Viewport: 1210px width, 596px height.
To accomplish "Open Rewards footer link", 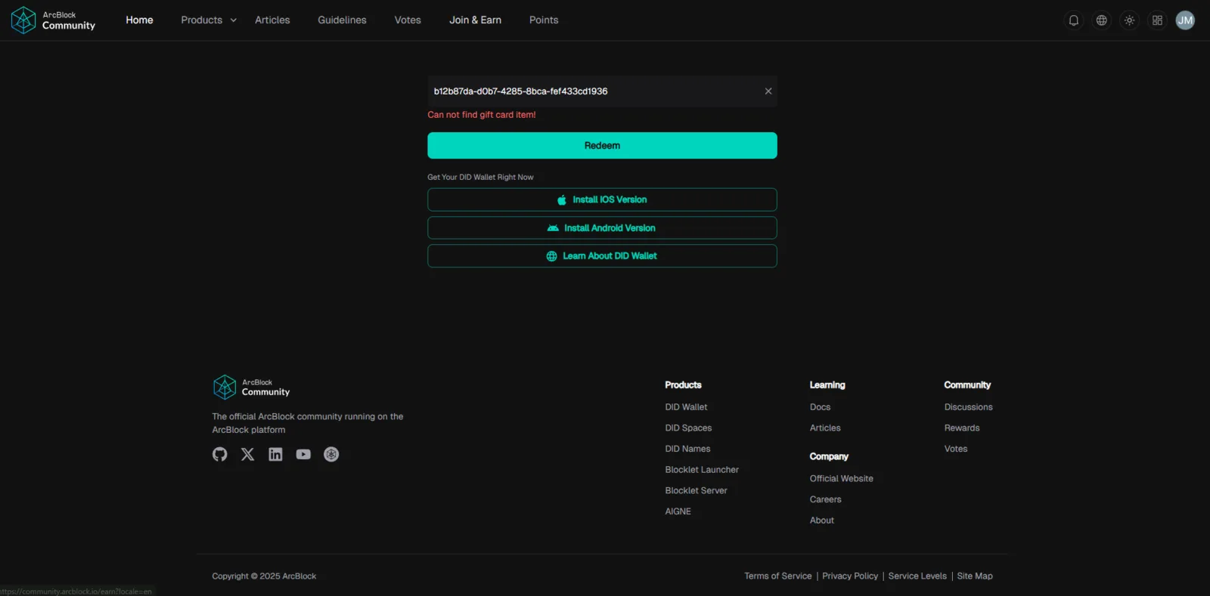I will pyautogui.click(x=961, y=428).
